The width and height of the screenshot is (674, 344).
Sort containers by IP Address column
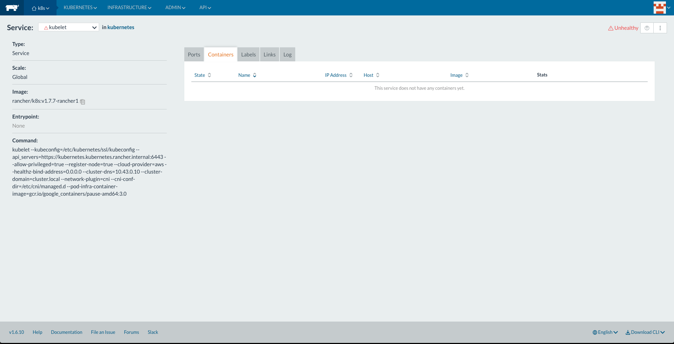pyautogui.click(x=339, y=75)
